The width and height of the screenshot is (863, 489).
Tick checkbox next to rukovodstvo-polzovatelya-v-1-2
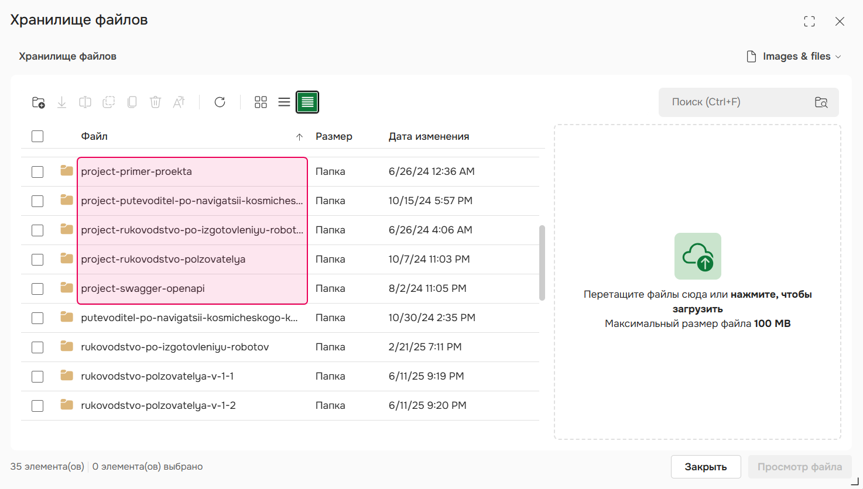(37, 406)
